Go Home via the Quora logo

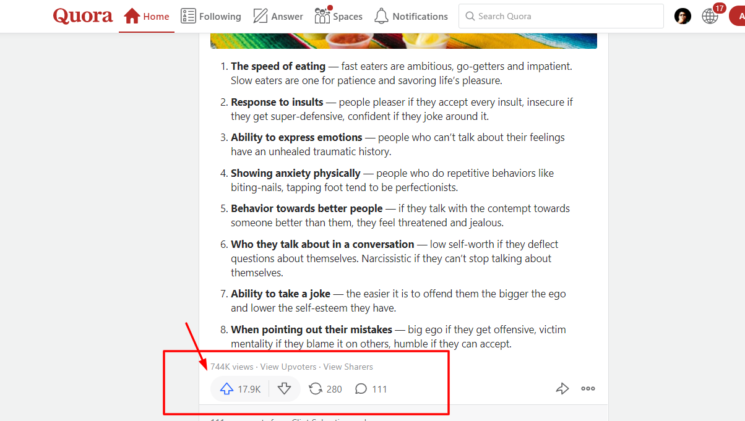(x=82, y=15)
